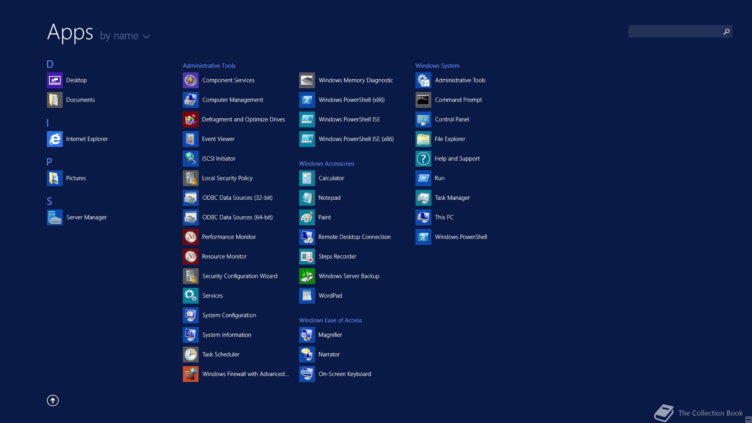This screenshot has height=423, width=752.
Task: Launch Magnifier icon
Action: click(307, 335)
